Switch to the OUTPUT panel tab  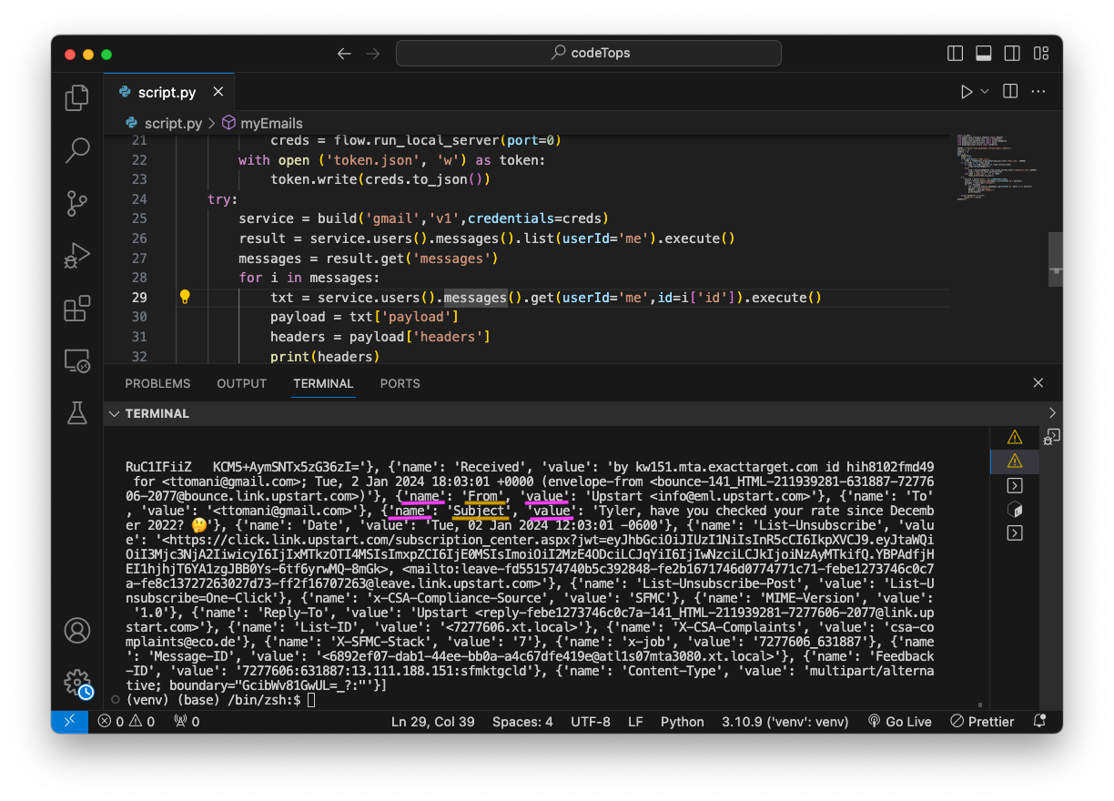click(x=242, y=383)
